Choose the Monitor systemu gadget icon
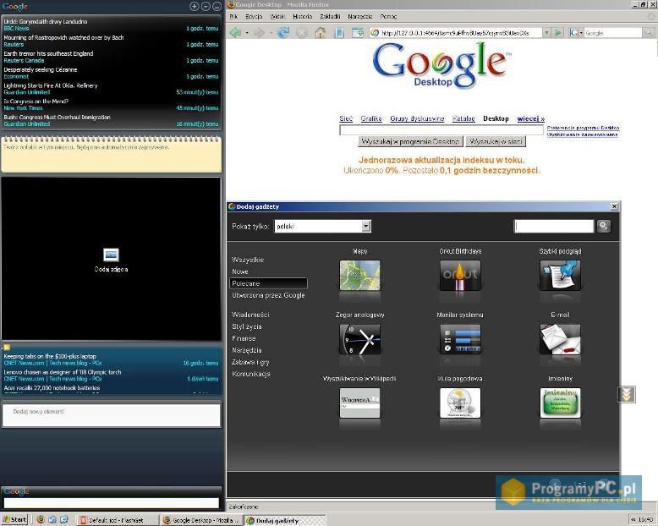This screenshot has width=658, height=526. [x=460, y=340]
